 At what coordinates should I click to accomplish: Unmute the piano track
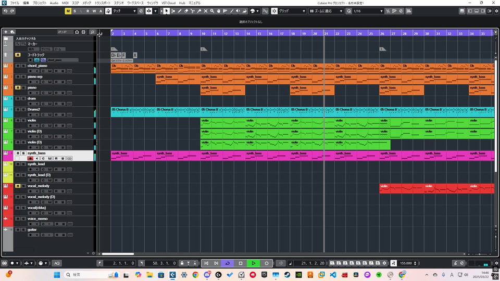coord(17,87)
